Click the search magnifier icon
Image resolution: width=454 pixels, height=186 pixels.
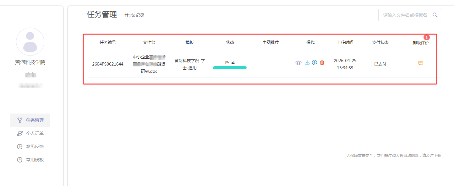coord(435,15)
